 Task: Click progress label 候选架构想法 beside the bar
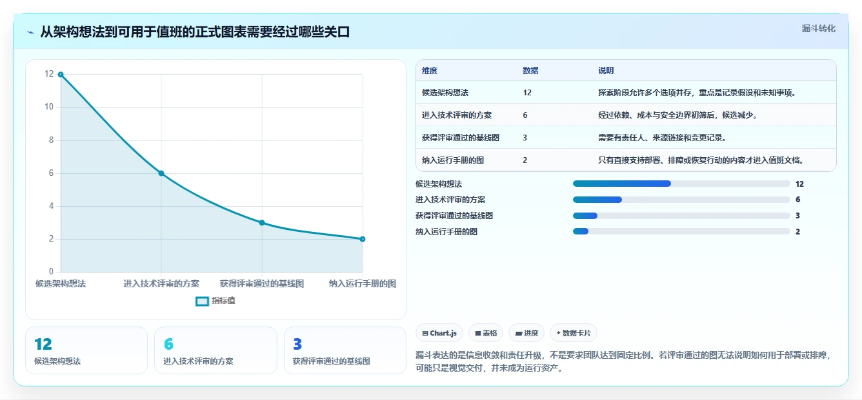point(439,184)
